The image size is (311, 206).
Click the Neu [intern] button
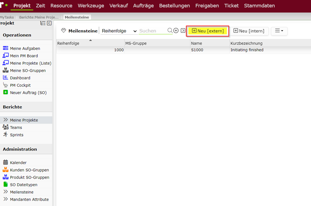[249, 31]
